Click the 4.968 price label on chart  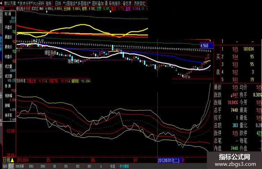[207, 46]
